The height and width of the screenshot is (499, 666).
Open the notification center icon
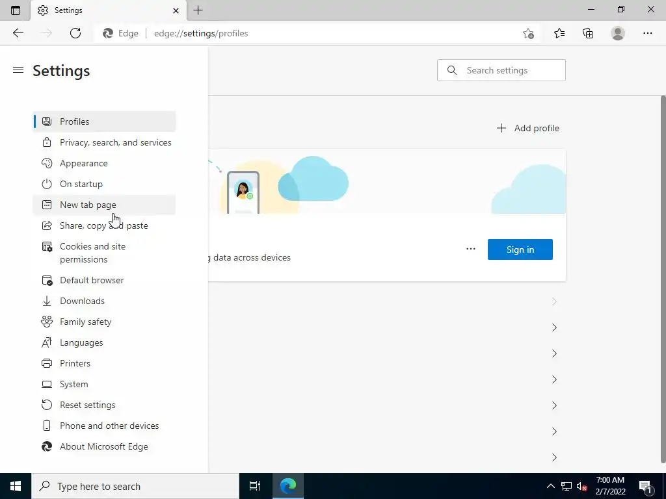[645, 486]
